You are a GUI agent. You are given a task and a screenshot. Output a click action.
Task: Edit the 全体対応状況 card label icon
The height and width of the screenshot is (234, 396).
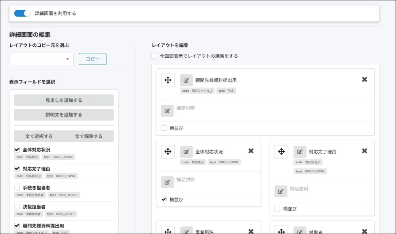[x=186, y=152]
